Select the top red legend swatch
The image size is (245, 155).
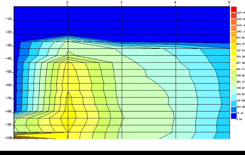pos(234,9)
